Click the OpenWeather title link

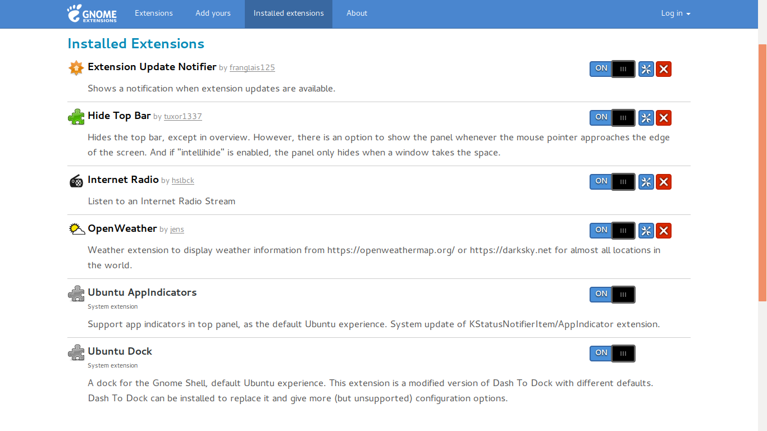point(122,228)
